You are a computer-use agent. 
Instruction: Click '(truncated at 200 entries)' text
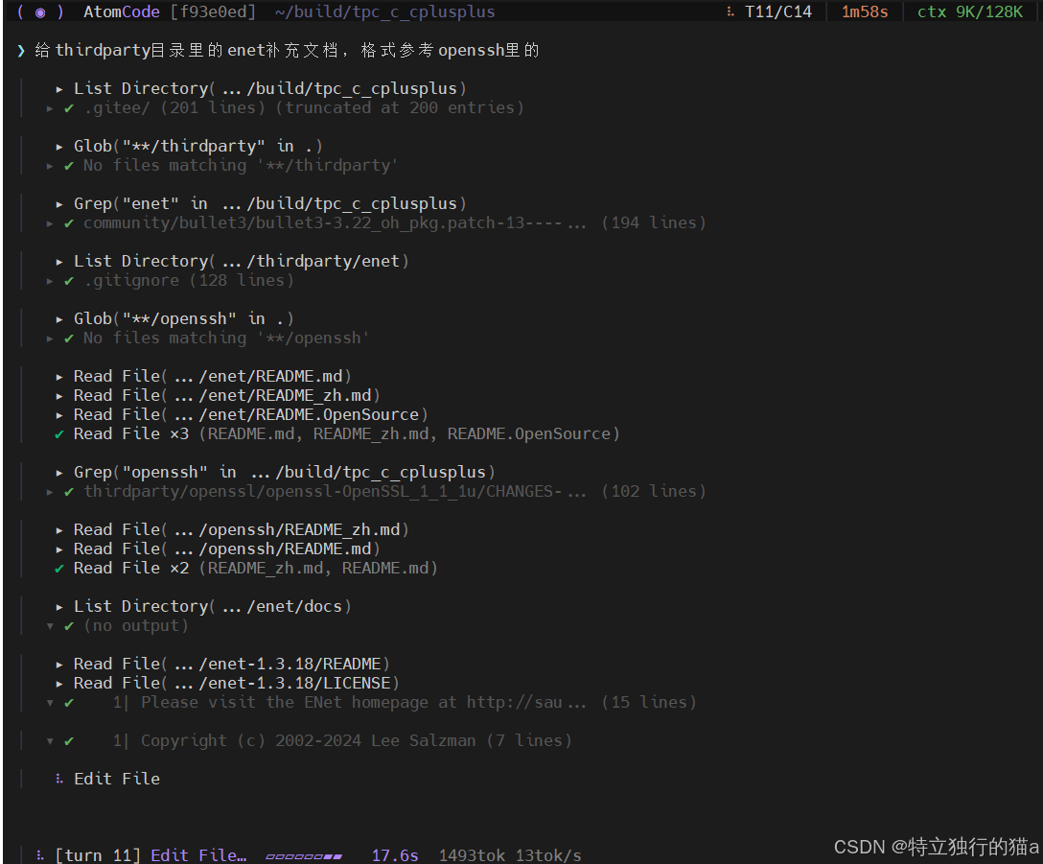(400, 107)
